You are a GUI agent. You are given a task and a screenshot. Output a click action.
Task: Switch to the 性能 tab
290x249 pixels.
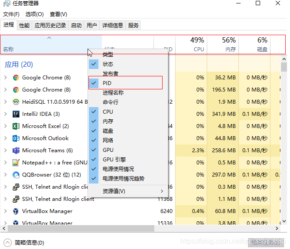pos(24,25)
